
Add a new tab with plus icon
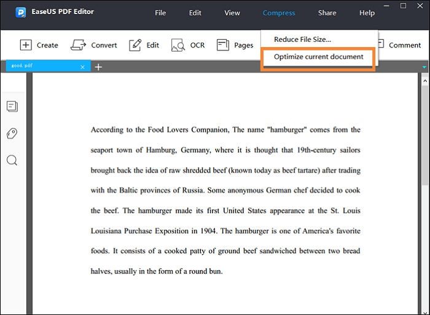[98, 67]
